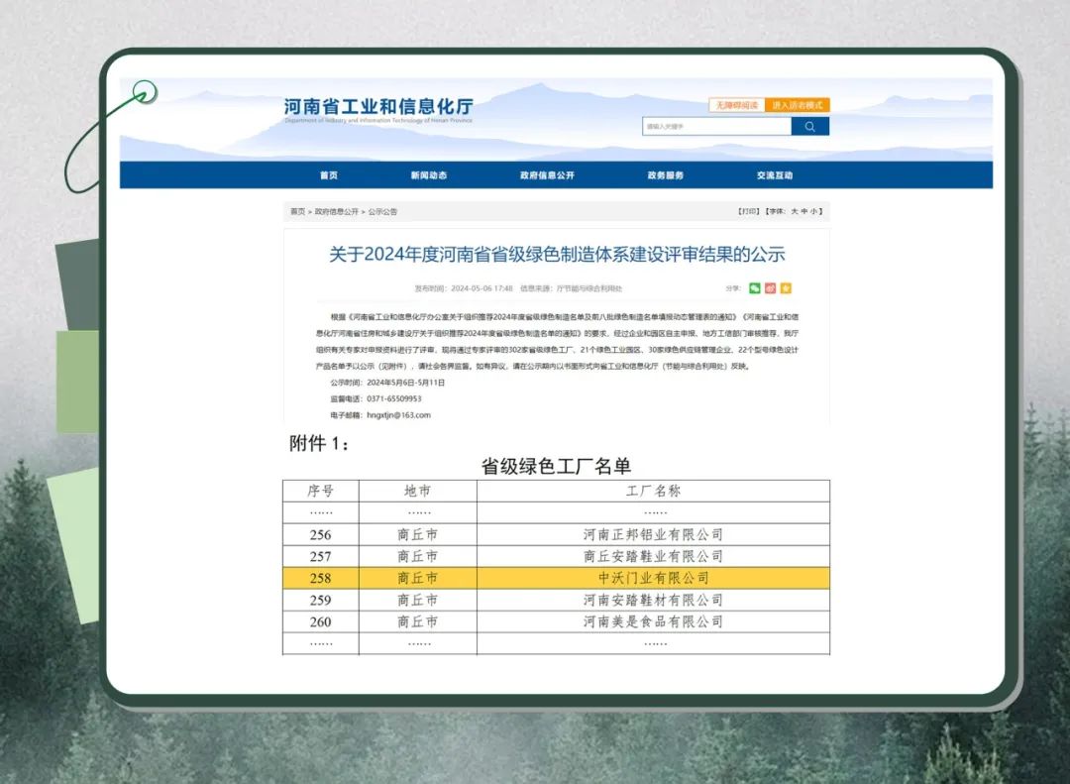Click the 首页 breadcrumb link
The image size is (1070, 784).
(x=297, y=212)
